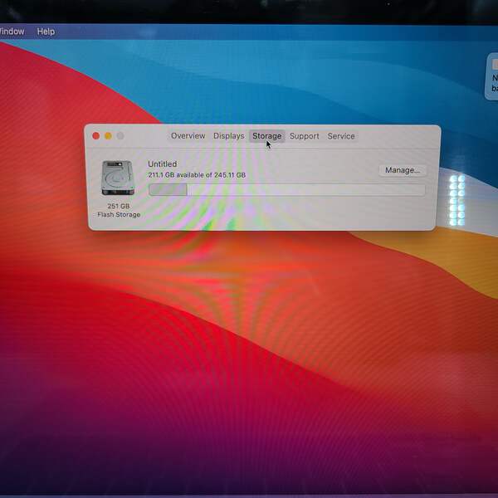Close the About This Mac window
This screenshot has width=498, height=498.
point(96,136)
